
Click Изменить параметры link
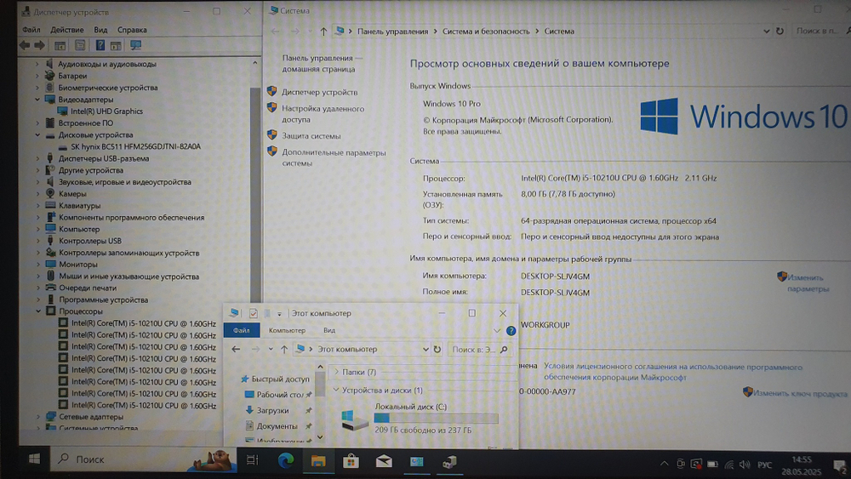click(808, 283)
